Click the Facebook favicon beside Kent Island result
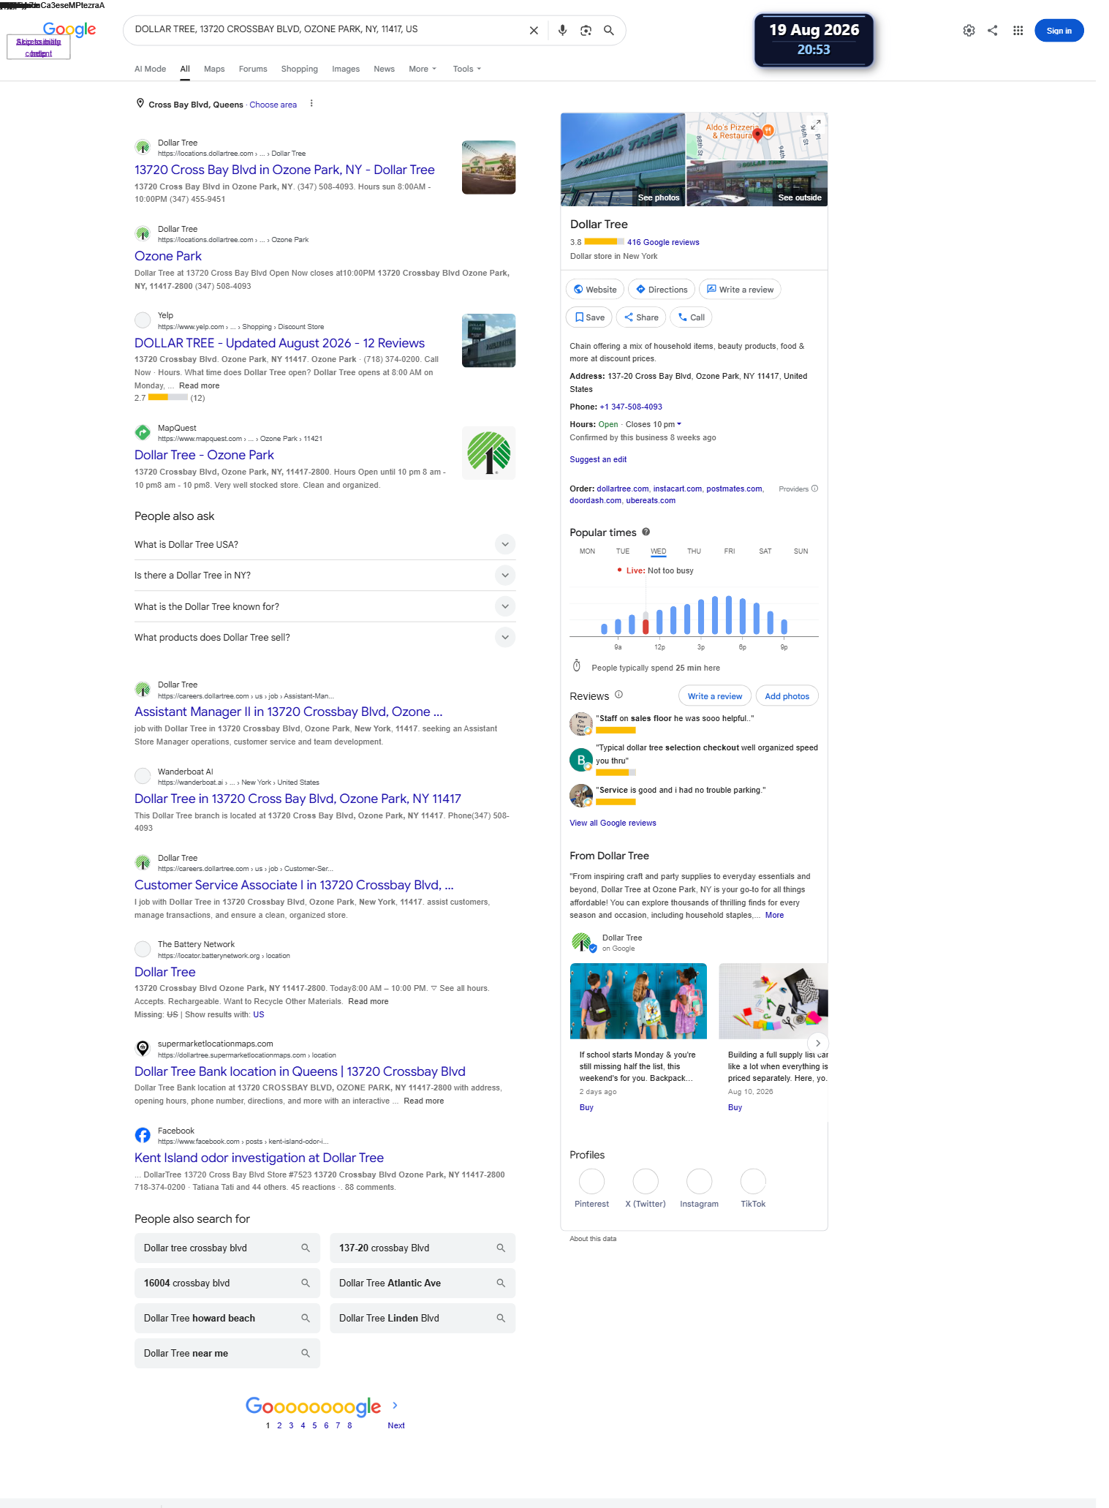 tap(143, 1135)
